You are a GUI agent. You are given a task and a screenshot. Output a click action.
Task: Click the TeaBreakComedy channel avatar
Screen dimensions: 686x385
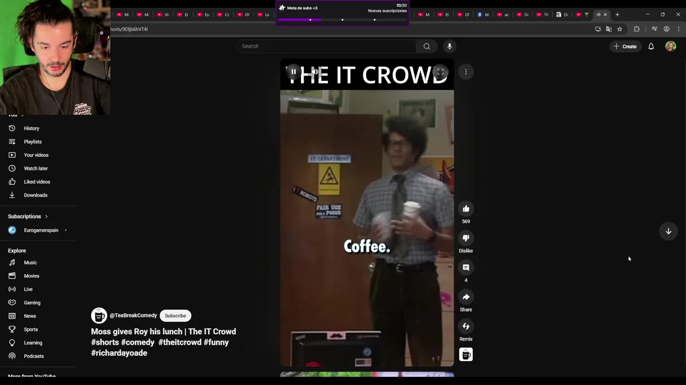[99, 315]
